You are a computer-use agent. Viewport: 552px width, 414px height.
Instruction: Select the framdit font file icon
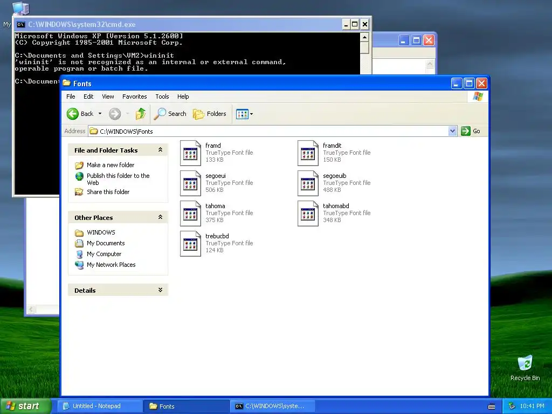click(x=308, y=153)
